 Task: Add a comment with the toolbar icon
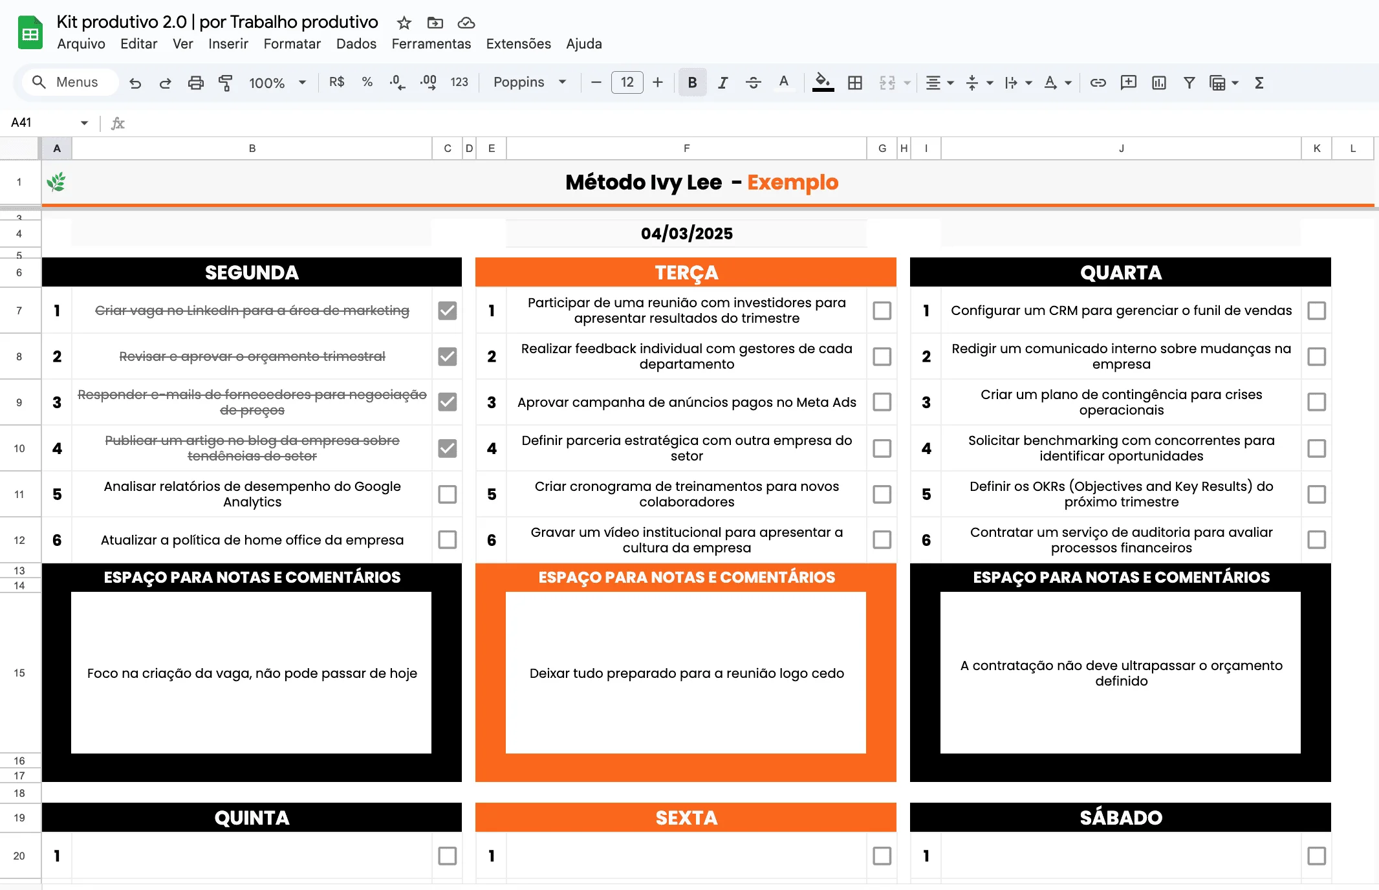(x=1128, y=82)
